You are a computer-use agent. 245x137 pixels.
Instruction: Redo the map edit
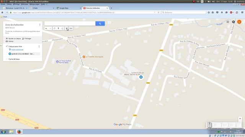50,29
